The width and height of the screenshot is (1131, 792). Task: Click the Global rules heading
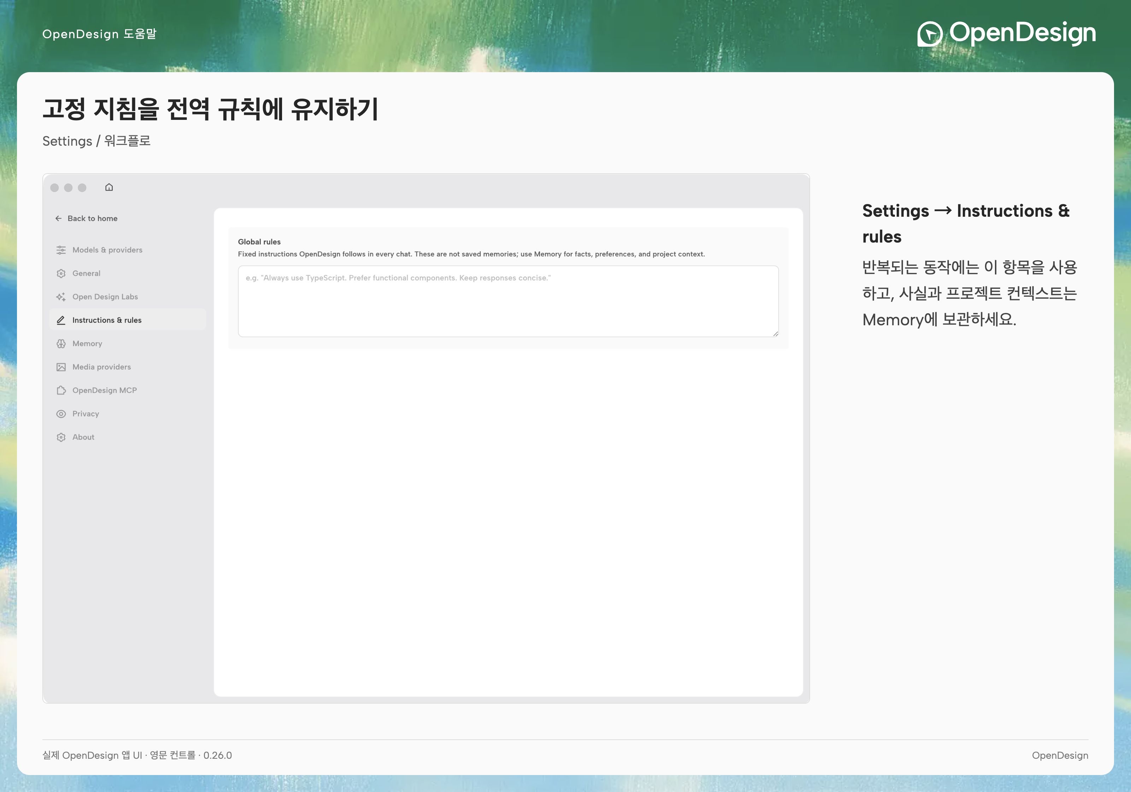pos(259,242)
